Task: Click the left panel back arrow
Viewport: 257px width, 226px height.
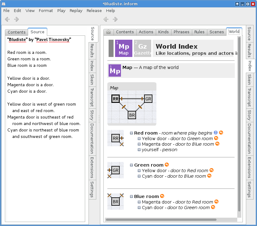Action: pos(7,19)
